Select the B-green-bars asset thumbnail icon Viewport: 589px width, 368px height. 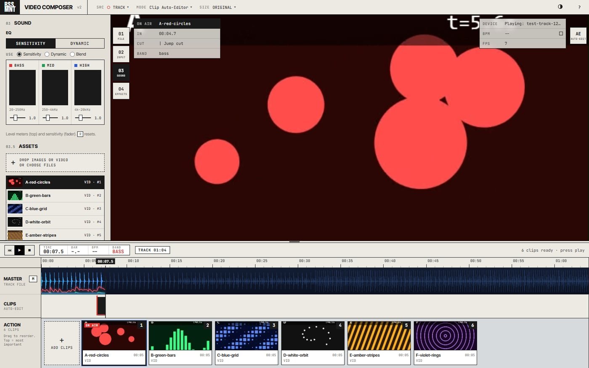(x=15, y=196)
